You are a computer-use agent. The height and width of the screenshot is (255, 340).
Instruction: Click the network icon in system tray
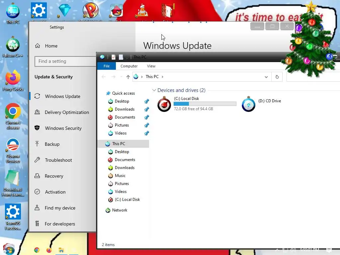[x=285, y=250]
